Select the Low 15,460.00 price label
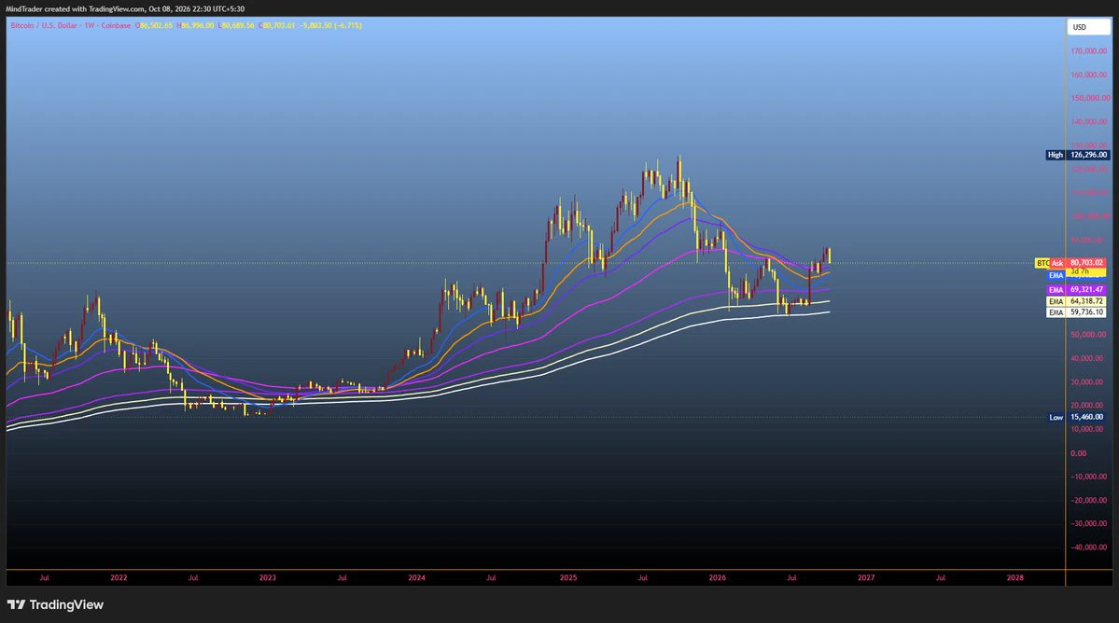 1078,417
